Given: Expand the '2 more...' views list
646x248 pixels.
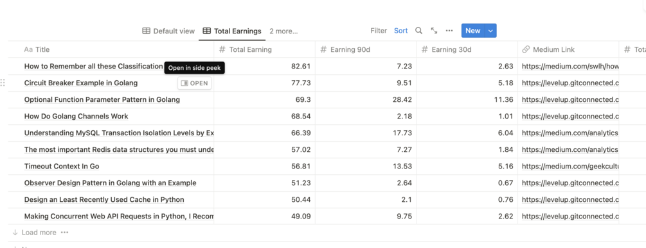Looking at the screenshot, I should coord(283,31).
